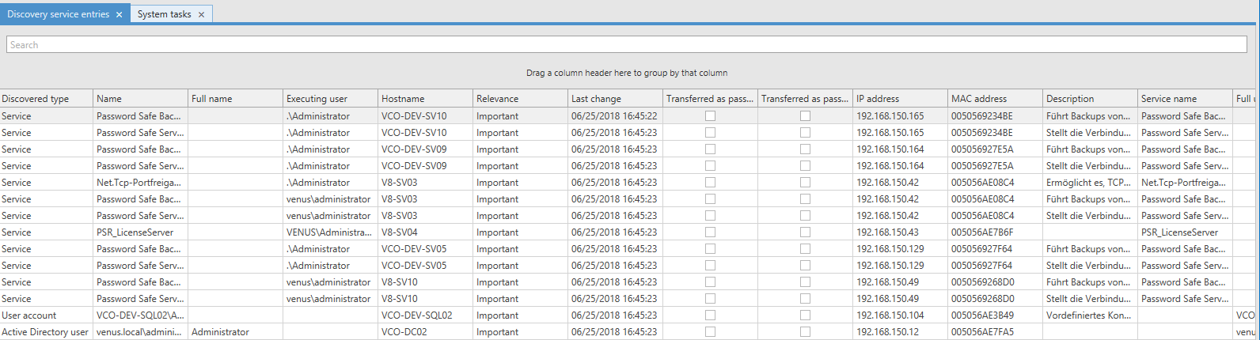Image resolution: width=1260 pixels, height=340 pixels.
Task: Sort by the MAC address column header
Action: point(996,99)
